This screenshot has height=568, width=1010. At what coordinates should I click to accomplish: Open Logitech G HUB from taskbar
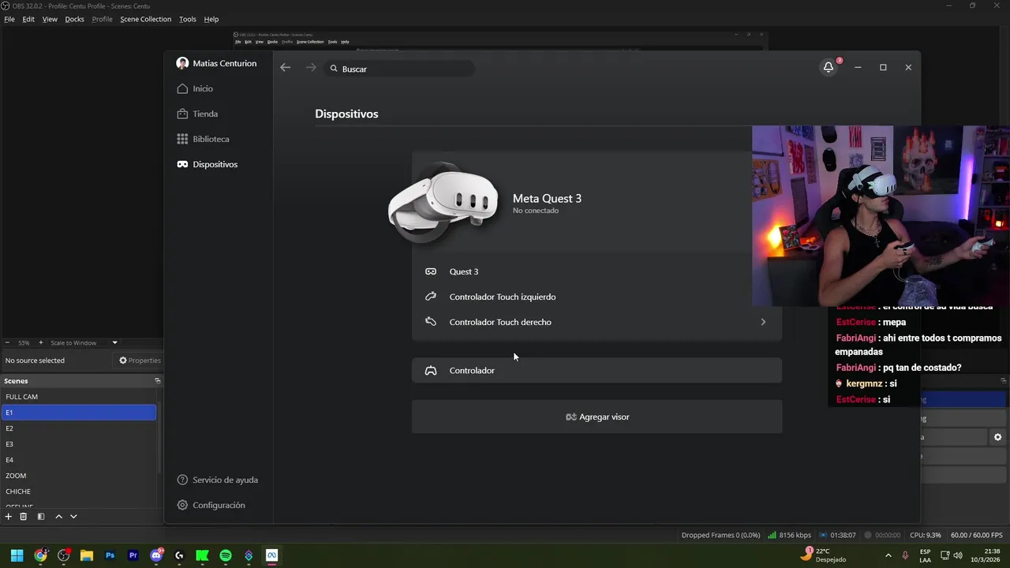pos(179,555)
